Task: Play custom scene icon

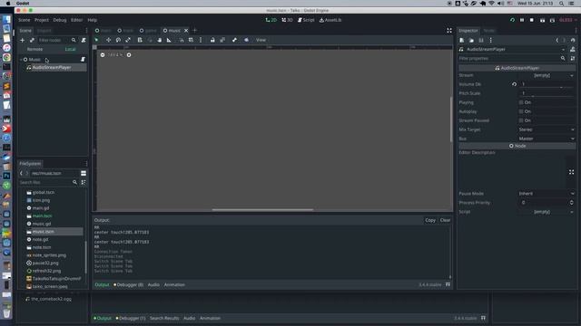Action: click(x=552, y=20)
